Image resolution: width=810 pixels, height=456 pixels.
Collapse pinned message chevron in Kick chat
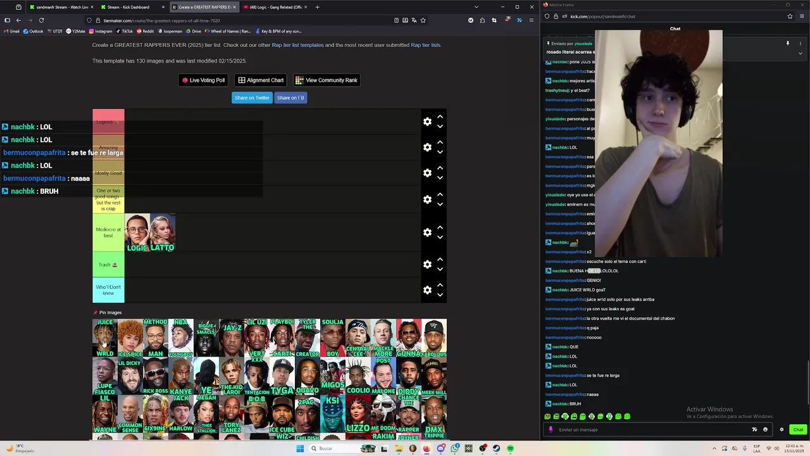pyautogui.click(x=800, y=53)
